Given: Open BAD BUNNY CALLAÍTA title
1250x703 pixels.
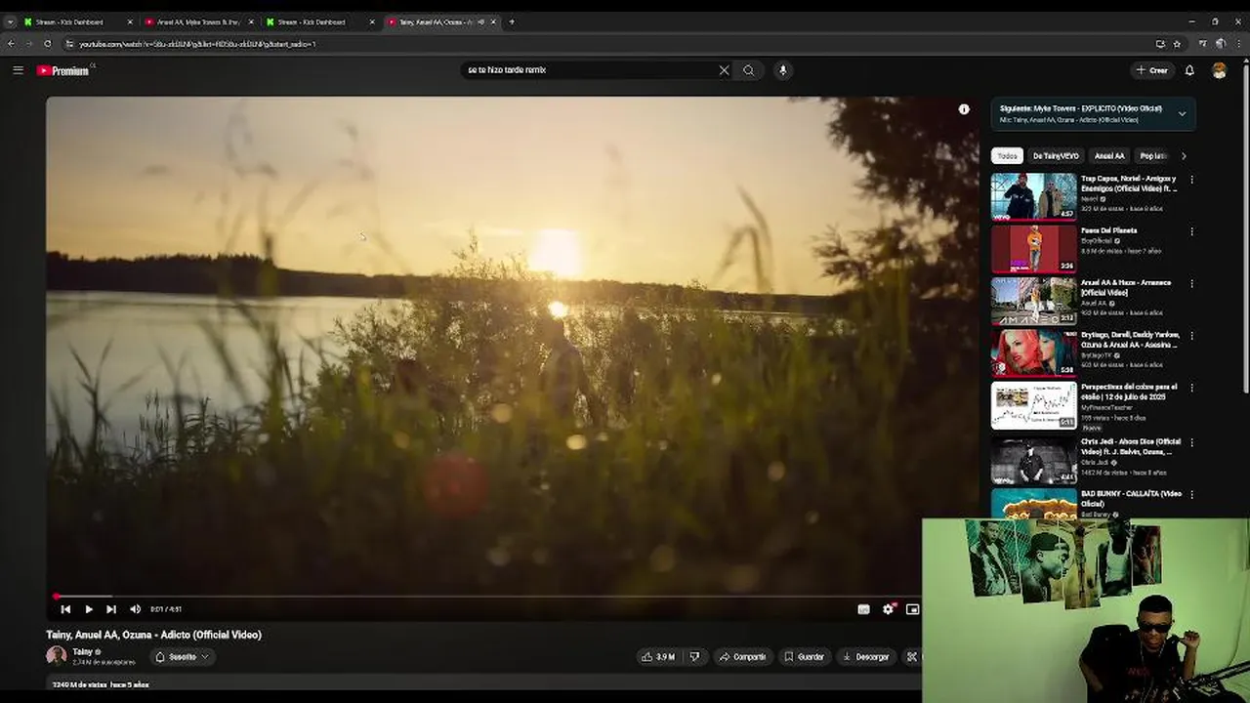Looking at the screenshot, I should (1131, 498).
